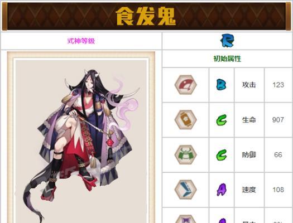Click the blue R rarity badge
The height and width of the screenshot is (223, 293).
pos(227,41)
